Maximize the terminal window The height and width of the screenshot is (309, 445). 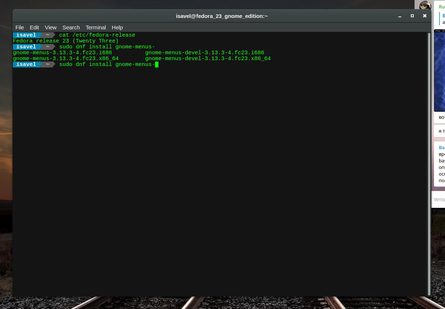pyautogui.click(x=412, y=16)
